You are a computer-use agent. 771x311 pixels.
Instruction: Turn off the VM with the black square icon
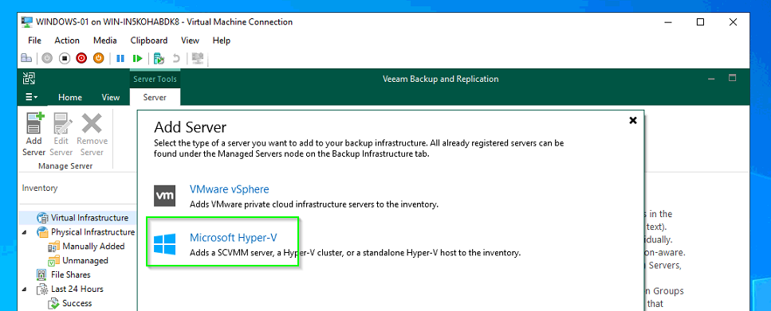click(64, 58)
